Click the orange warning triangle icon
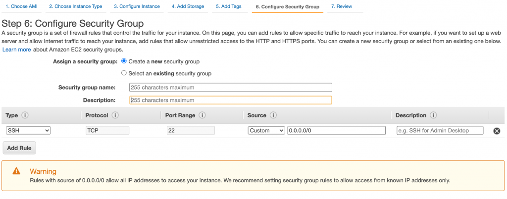 17,171
